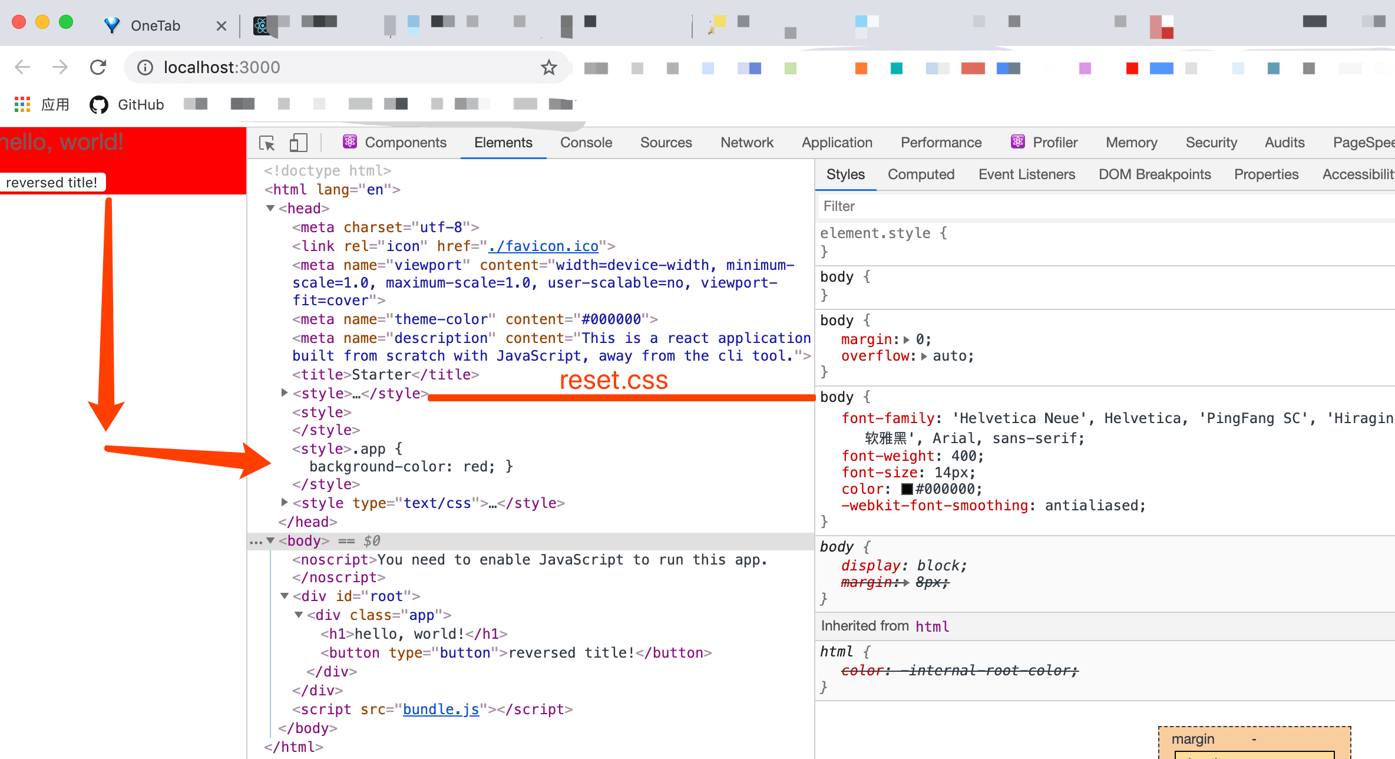Close the OneTab browser tab

click(x=222, y=25)
